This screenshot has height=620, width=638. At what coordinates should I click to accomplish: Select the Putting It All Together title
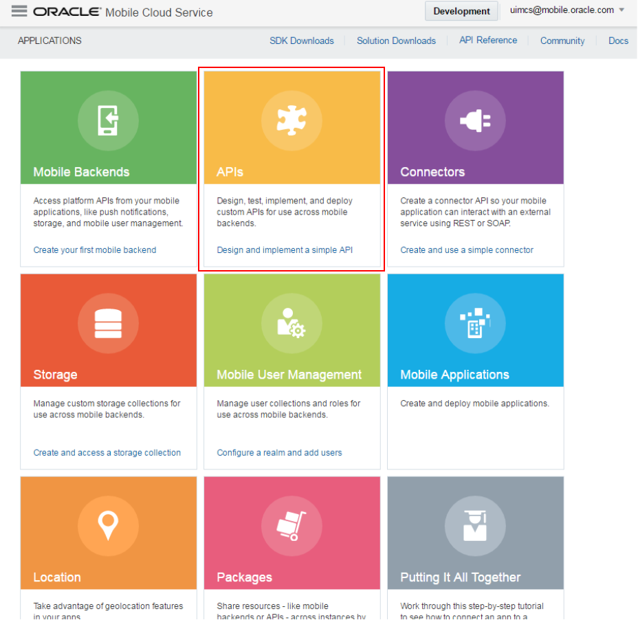pyautogui.click(x=461, y=577)
